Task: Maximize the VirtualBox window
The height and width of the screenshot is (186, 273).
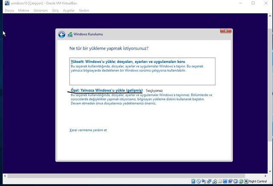Action: [253, 3]
